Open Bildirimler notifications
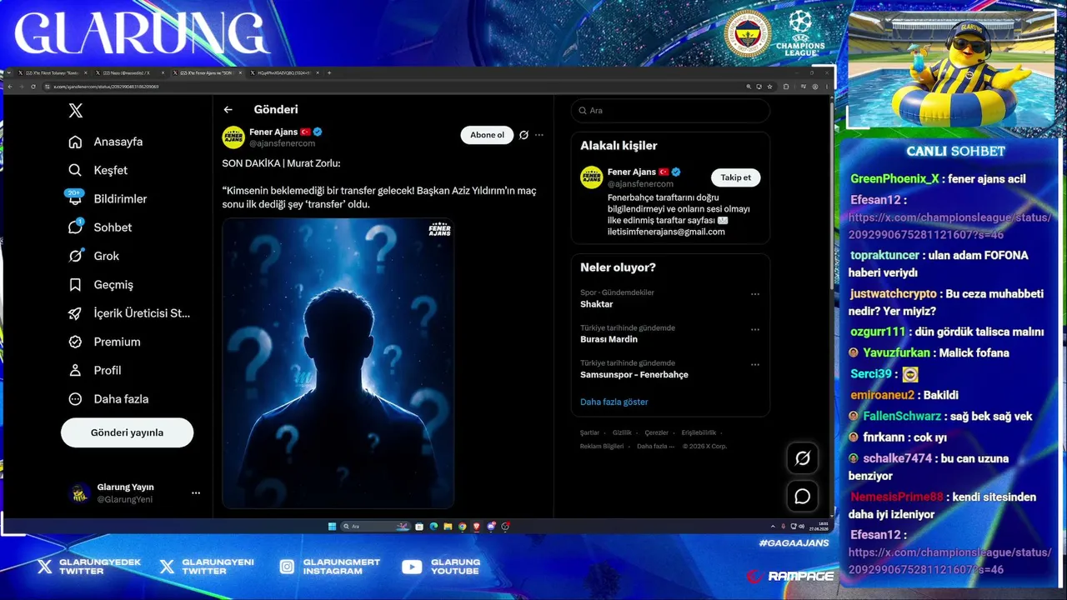This screenshot has width=1067, height=600. (108, 198)
